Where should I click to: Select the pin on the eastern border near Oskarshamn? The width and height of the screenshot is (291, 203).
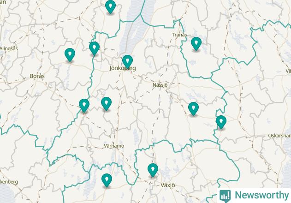(x=221, y=122)
